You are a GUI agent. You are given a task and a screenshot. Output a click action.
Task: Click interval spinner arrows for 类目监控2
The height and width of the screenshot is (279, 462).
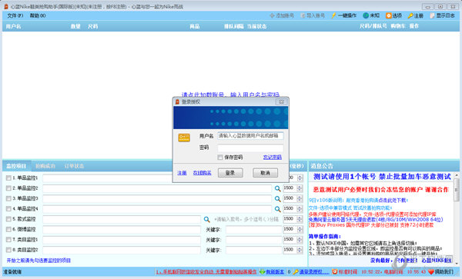(300, 251)
